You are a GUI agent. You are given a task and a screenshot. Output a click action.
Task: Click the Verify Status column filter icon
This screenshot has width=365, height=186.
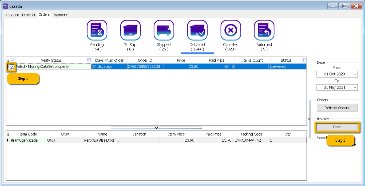[x=89, y=60]
